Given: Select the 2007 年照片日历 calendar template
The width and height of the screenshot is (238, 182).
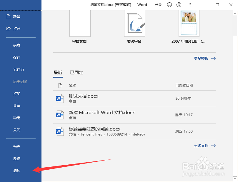Looking at the screenshot, I should tap(189, 24).
